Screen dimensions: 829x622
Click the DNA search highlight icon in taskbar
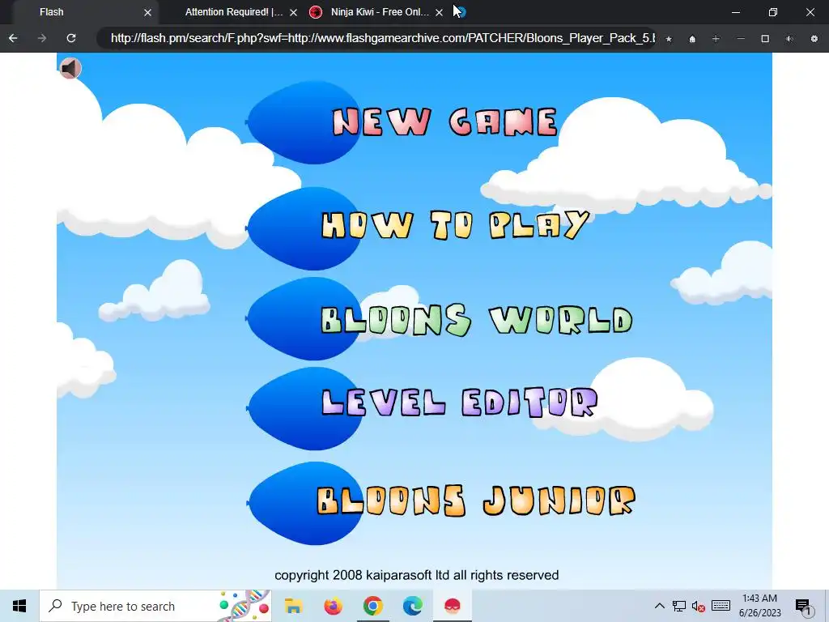point(244,606)
